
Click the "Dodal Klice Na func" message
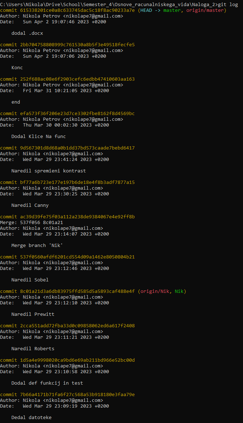pos(39,137)
